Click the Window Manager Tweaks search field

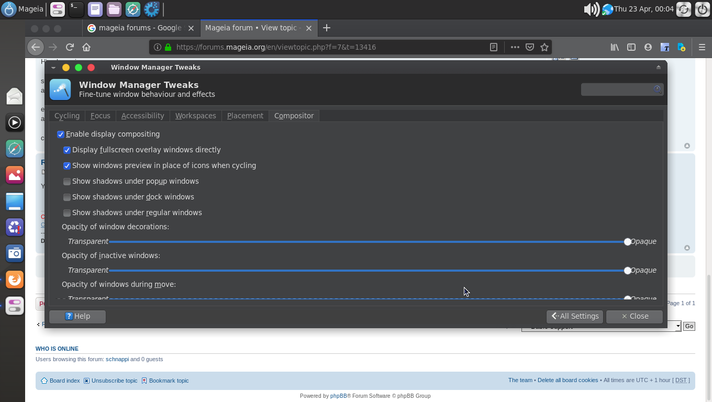tap(622, 90)
